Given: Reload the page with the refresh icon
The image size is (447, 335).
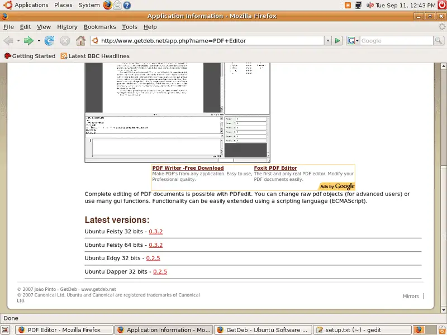Looking at the screenshot, I should click(x=49, y=41).
